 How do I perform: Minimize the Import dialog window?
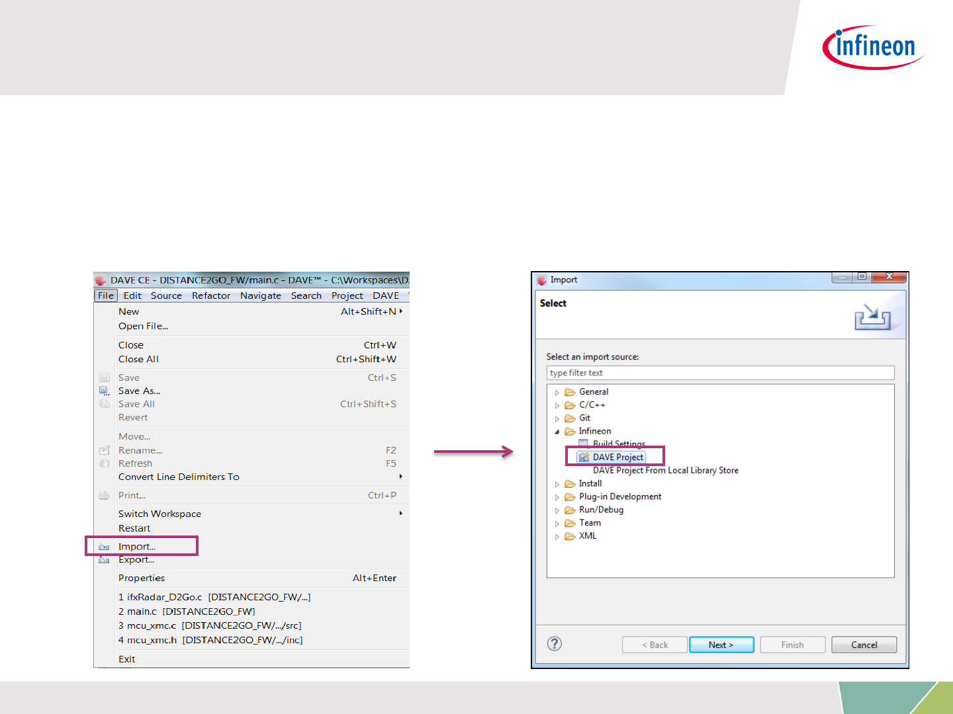(x=842, y=277)
